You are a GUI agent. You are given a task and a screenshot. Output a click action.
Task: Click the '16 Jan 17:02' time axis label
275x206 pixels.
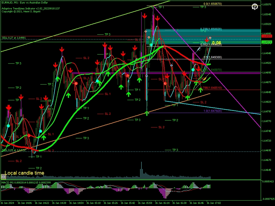(x=214, y=203)
